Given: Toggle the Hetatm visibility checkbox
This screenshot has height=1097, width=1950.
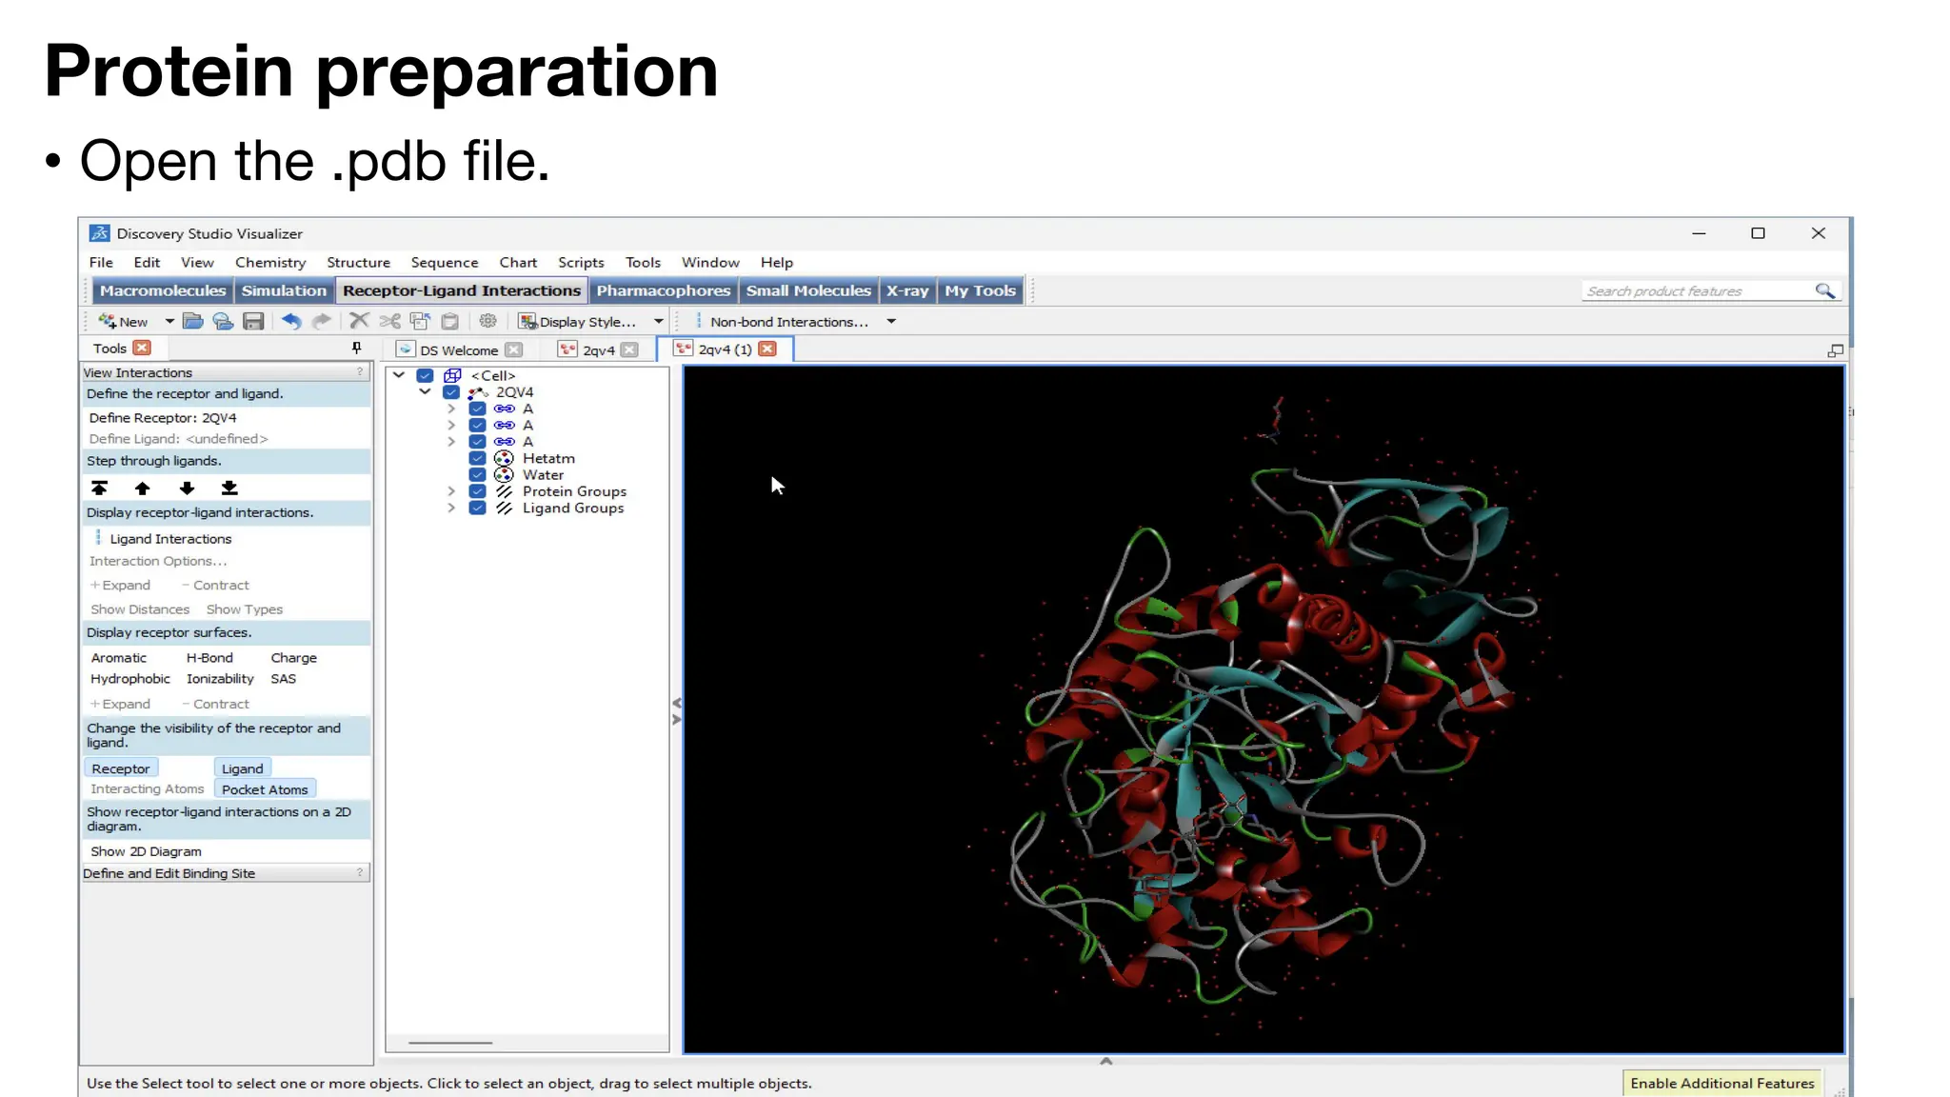Looking at the screenshot, I should 478,458.
